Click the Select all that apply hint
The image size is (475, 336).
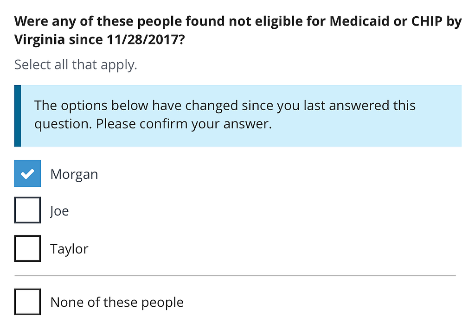click(76, 65)
